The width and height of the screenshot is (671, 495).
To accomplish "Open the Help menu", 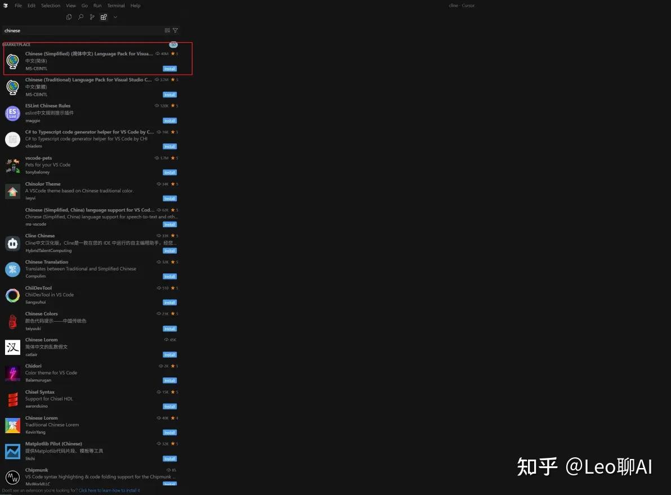I will [x=135, y=6].
